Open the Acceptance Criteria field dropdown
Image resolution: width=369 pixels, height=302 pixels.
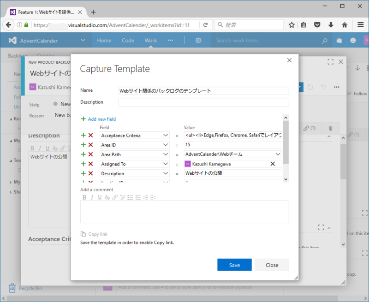pyautogui.click(x=166, y=136)
